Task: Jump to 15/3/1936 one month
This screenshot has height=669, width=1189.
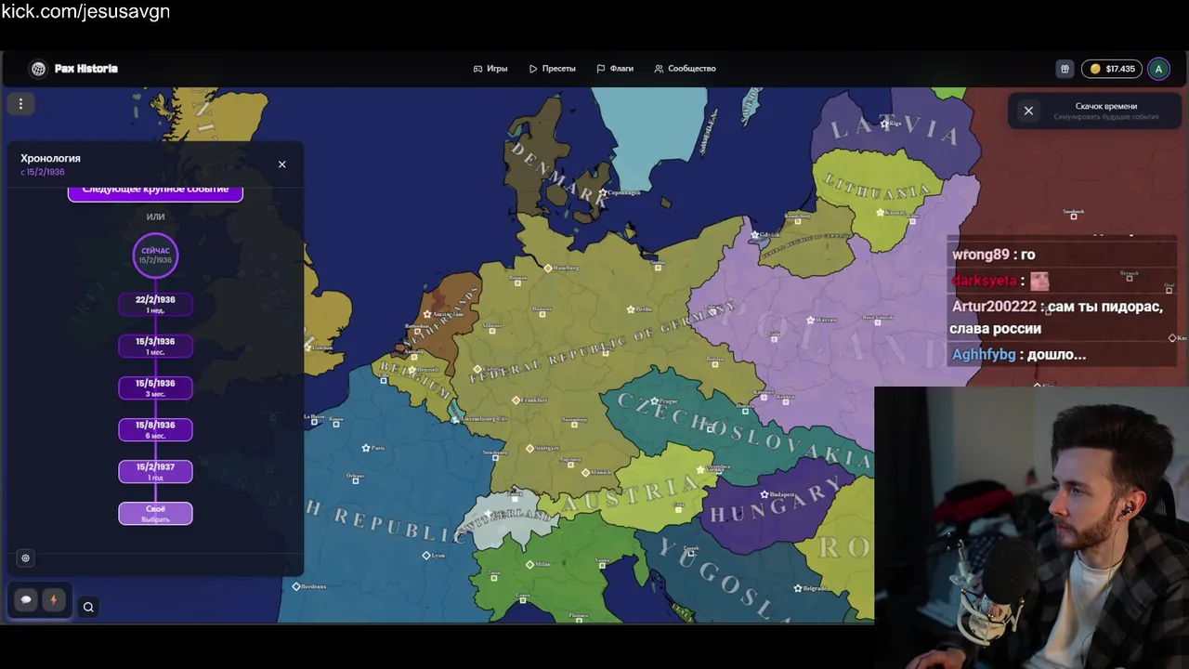Action: [x=155, y=346]
